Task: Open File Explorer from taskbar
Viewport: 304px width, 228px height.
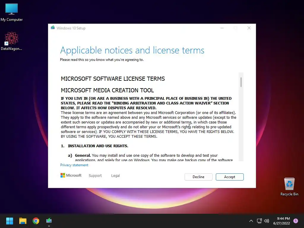Action: 23,221
